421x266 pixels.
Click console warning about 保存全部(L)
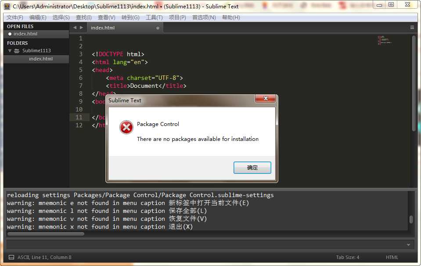click(107, 211)
